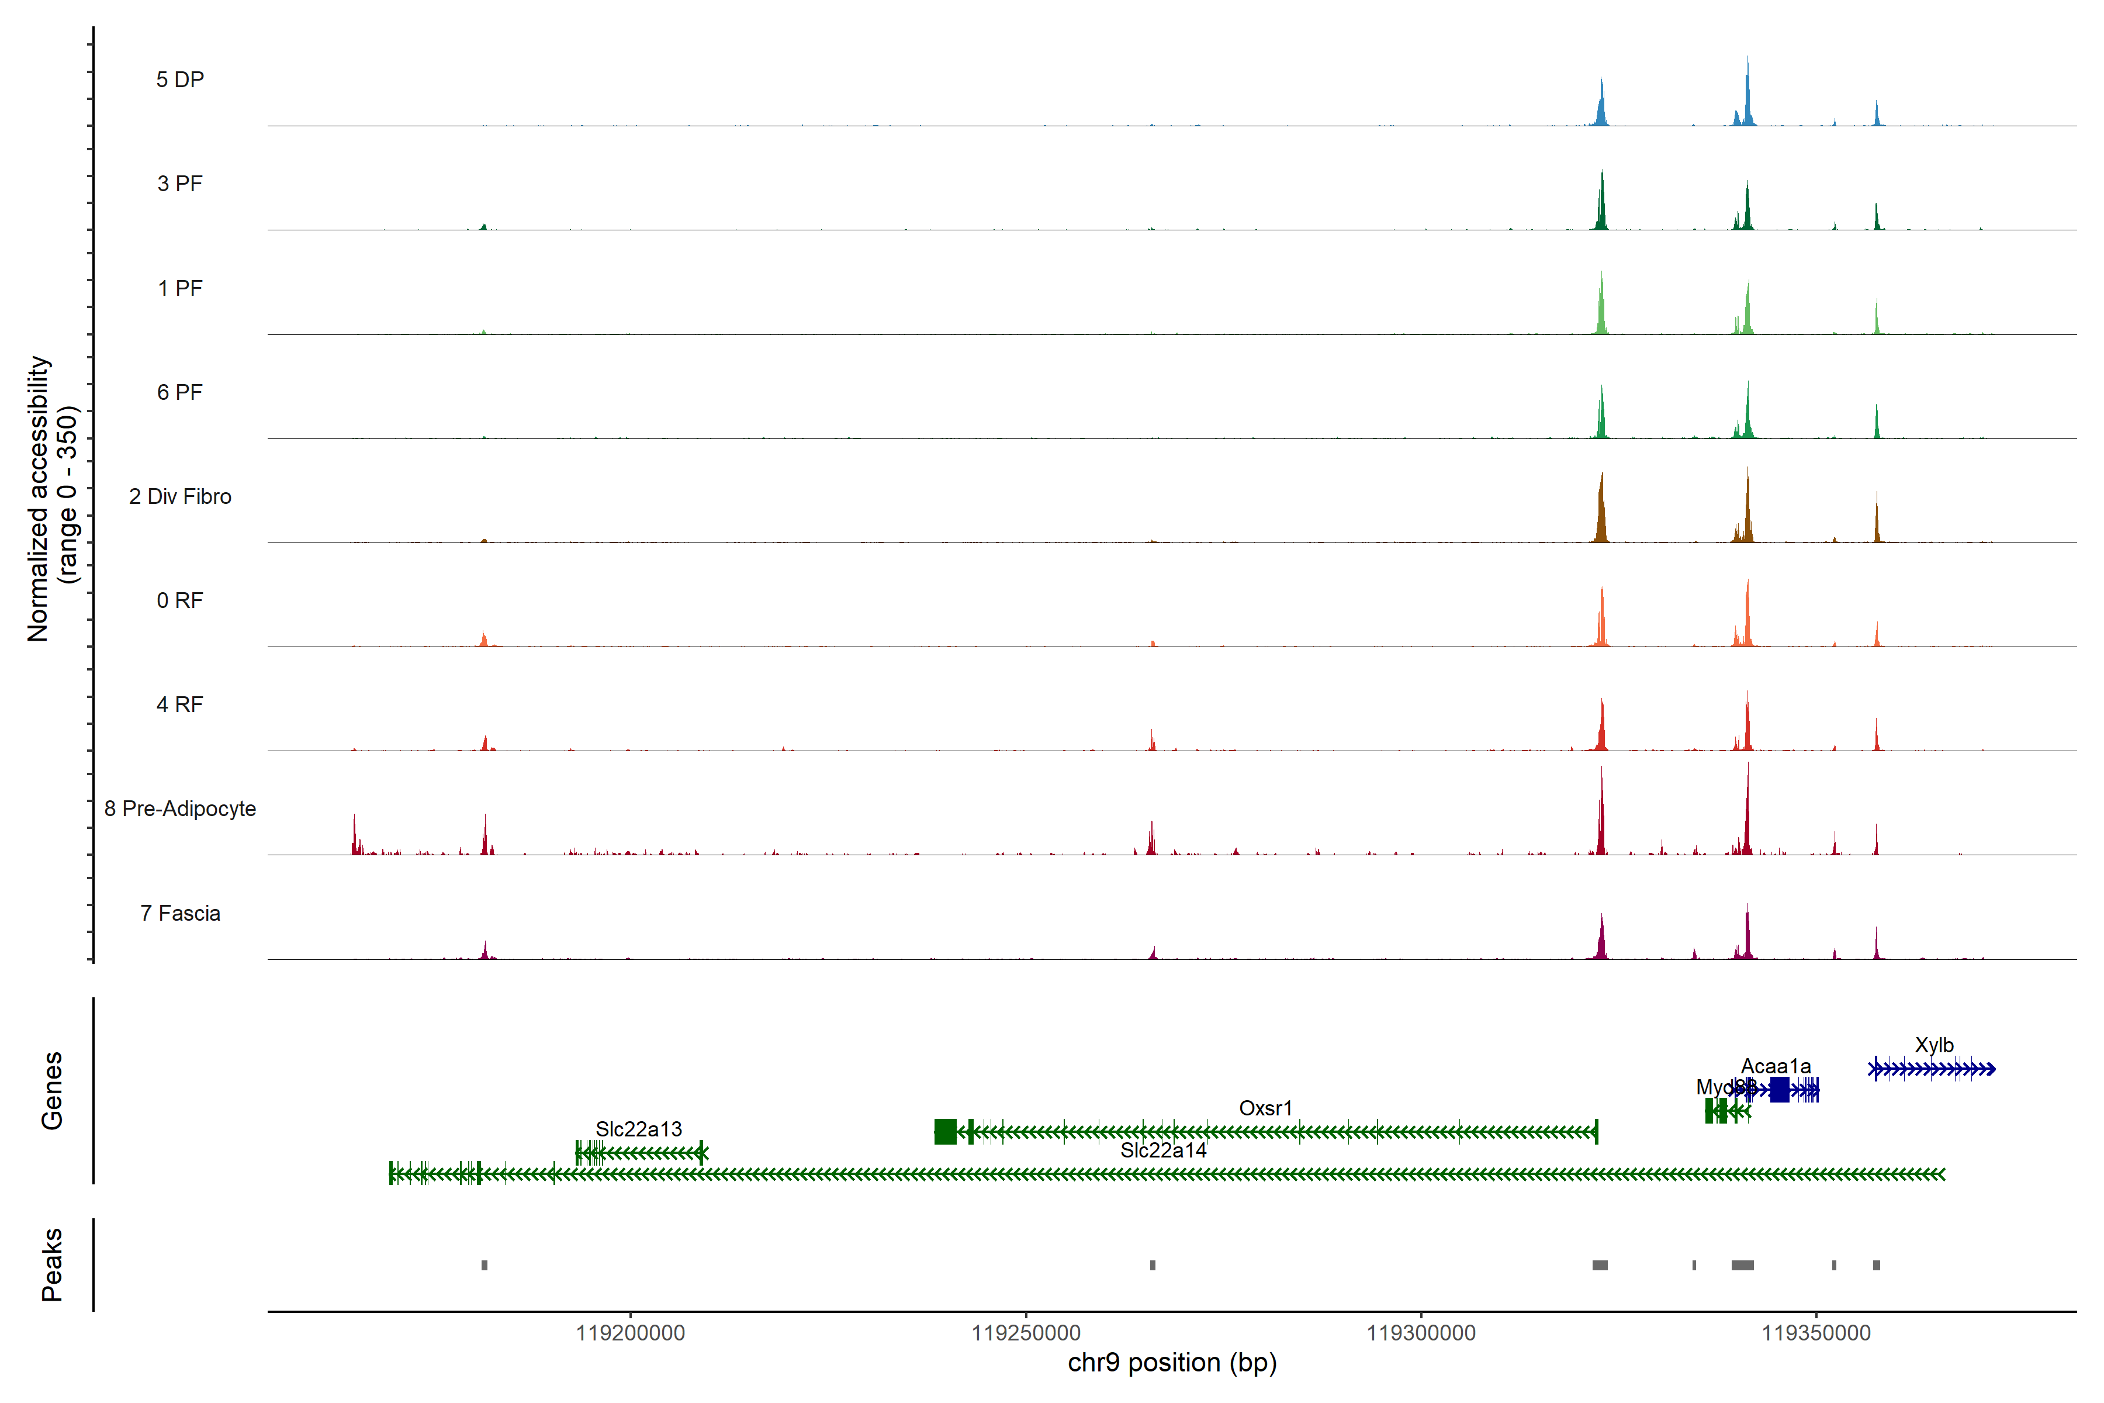Click the Slc22a14 gene label
The width and height of the screenshot is (2104, 1403).
(1163, 1150)
